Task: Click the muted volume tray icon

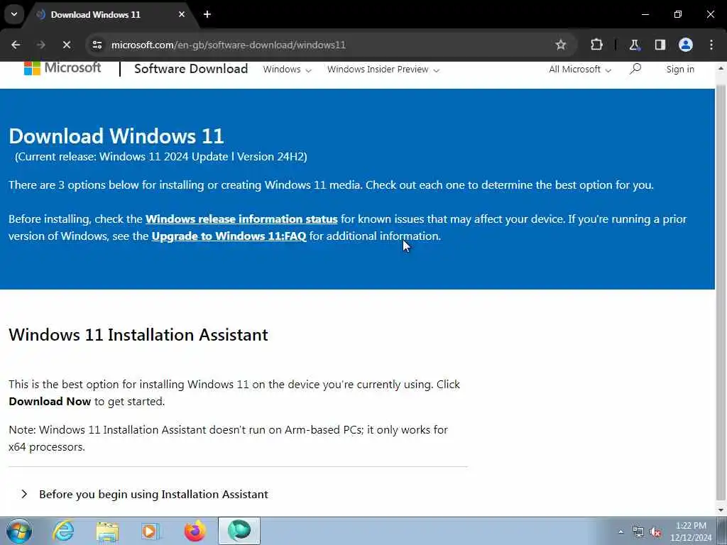Action: [655, 532]
